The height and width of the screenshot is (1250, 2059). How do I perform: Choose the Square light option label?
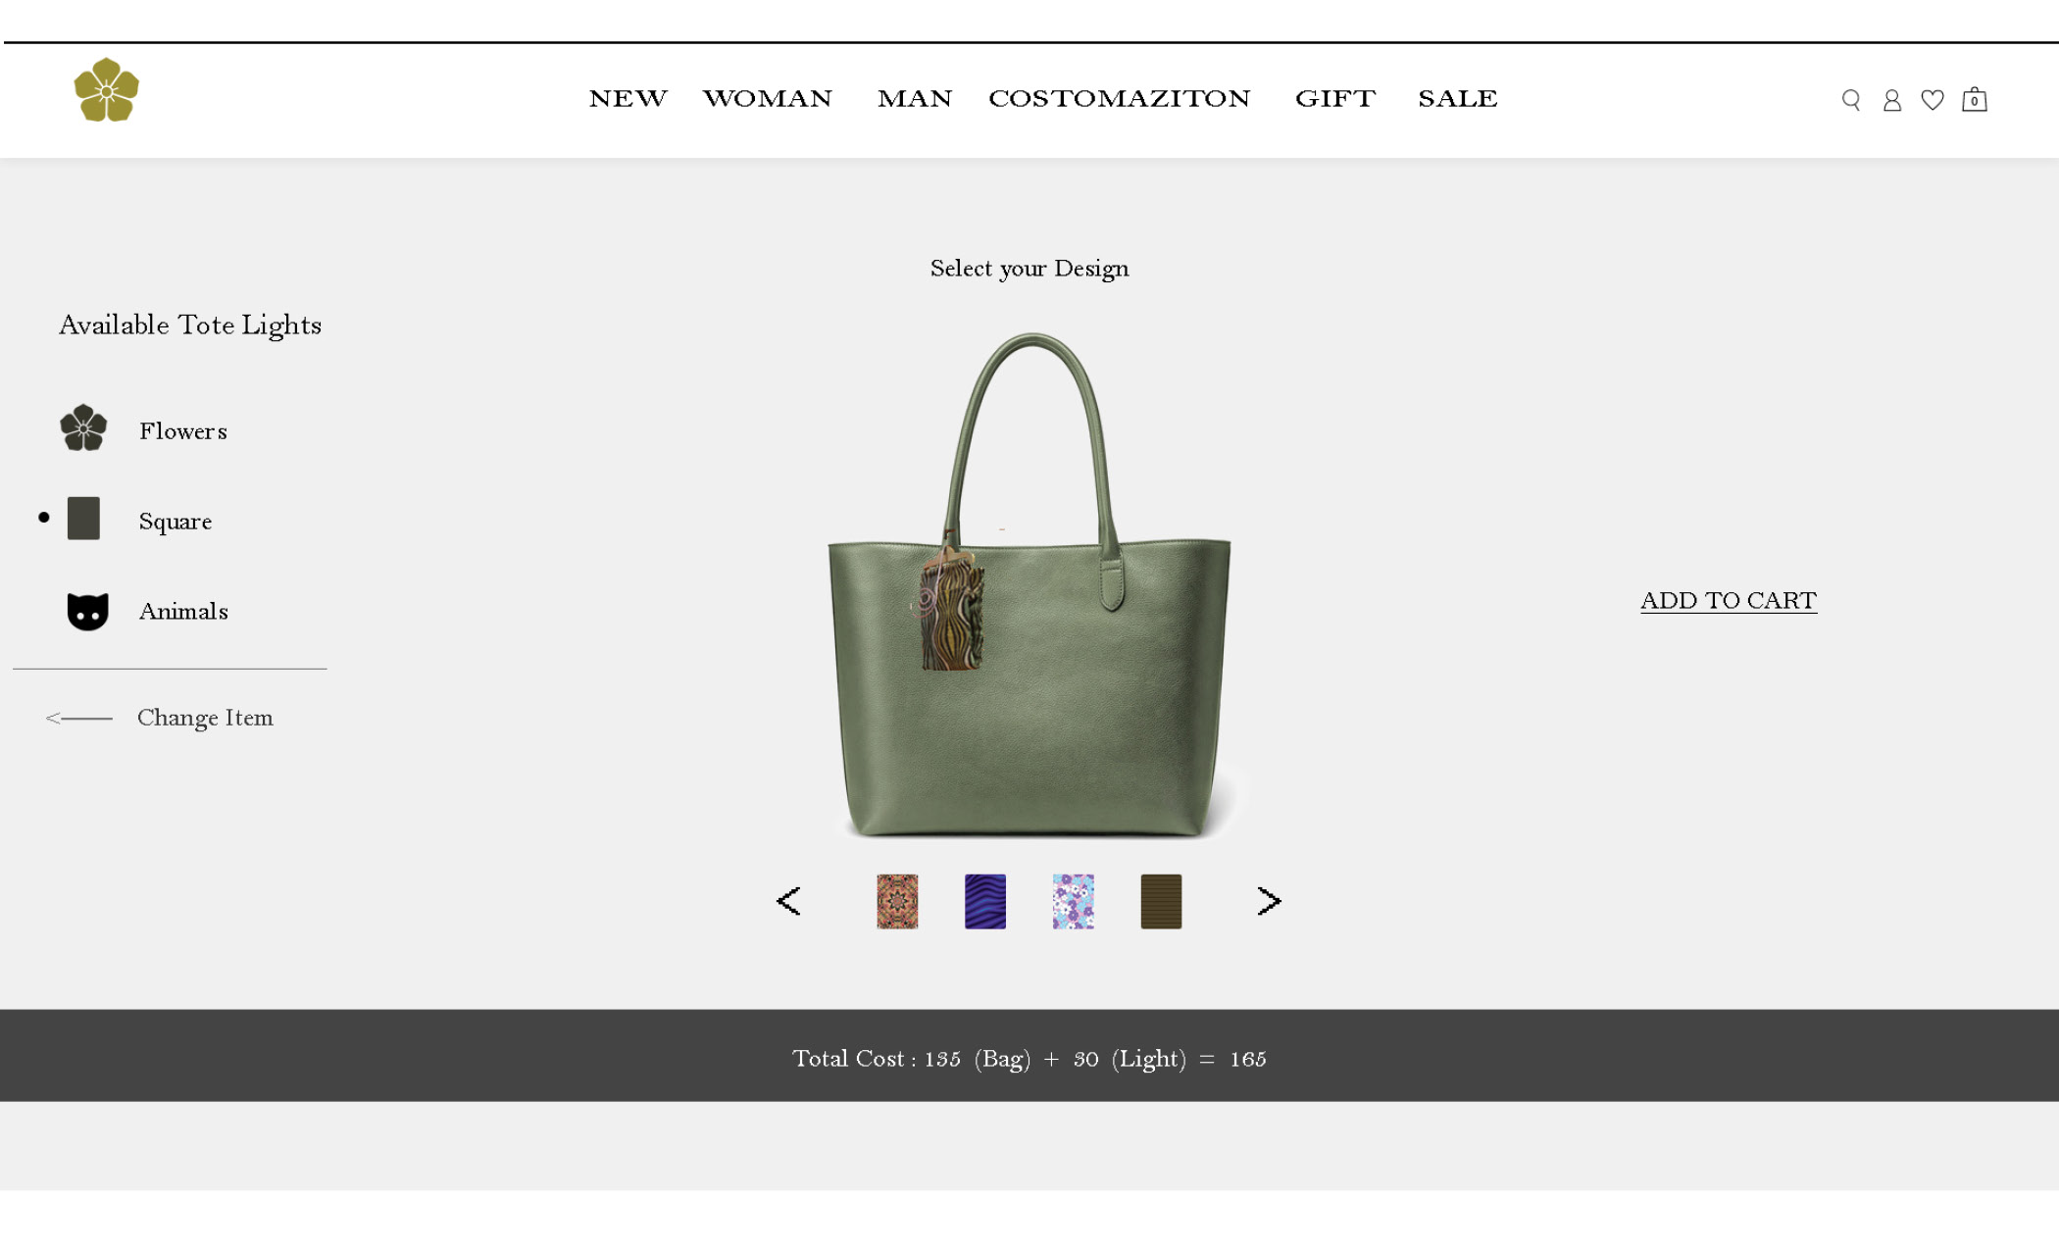[x=176, y=521]
